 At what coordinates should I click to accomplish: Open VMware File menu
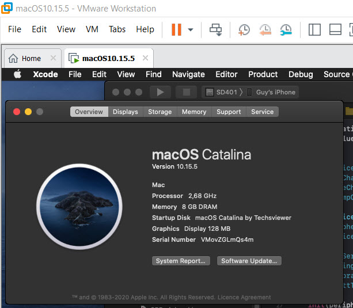(x=14, y=29)
